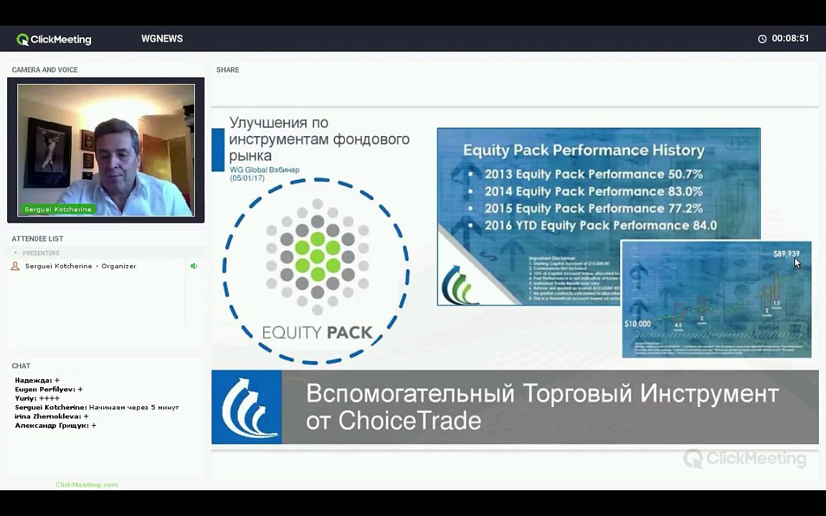The width and height of the screenshot is (826, 516).
Task: Click the 00:08:51 session timer
Action: (x=790, y=39)
